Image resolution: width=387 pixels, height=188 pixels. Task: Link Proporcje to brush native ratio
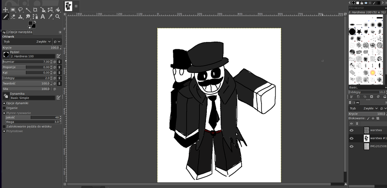tap(59, 67)
